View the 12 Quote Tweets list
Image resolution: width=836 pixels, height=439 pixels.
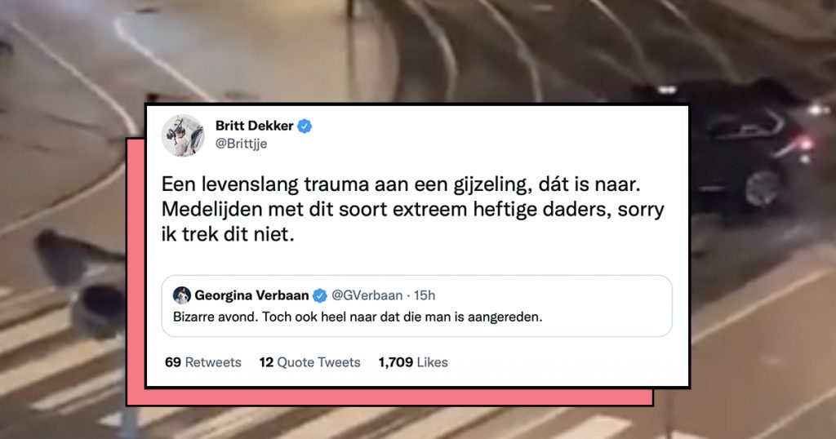309,362
